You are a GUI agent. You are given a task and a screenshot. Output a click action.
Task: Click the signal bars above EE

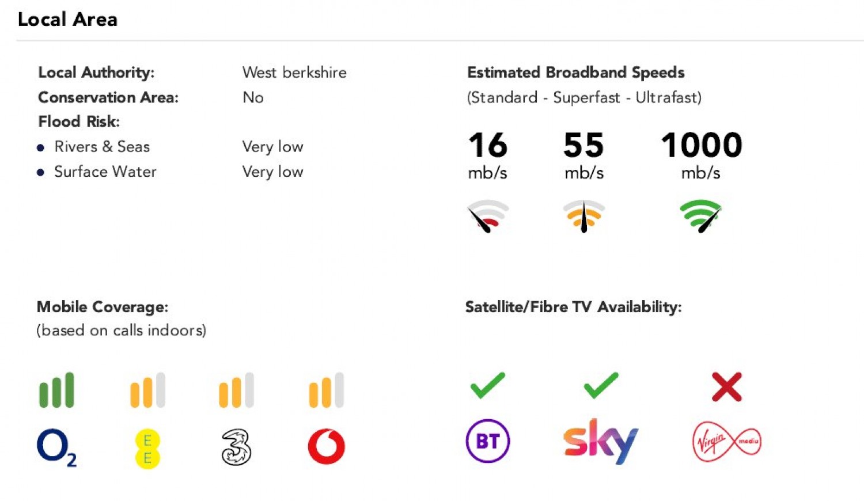(147, 390)
